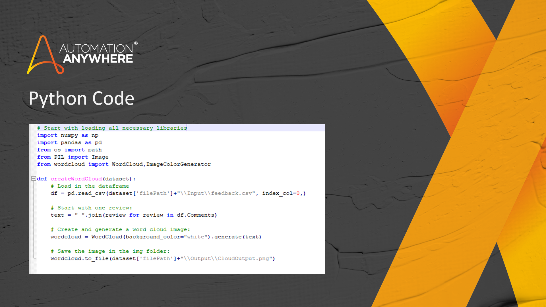Click the 'import pandas as pd' line
This screenshot has height=307, width=546.
(69, 143)
